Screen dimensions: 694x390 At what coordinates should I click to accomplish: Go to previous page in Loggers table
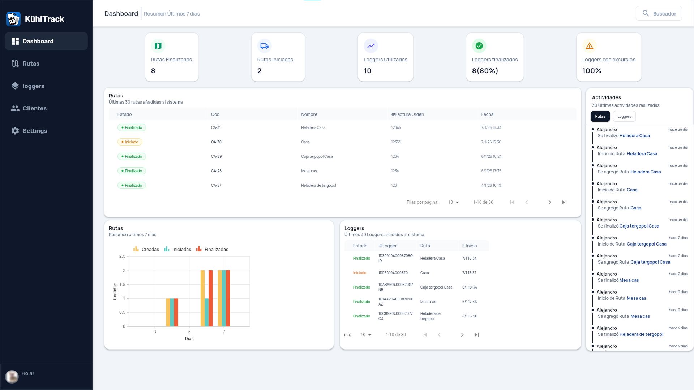click(439, 335)
